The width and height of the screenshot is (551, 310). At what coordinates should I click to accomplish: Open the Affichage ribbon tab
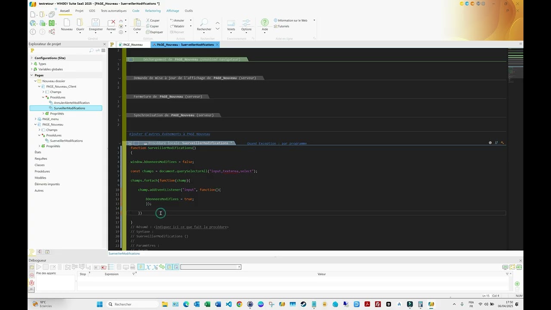[173, 11]
